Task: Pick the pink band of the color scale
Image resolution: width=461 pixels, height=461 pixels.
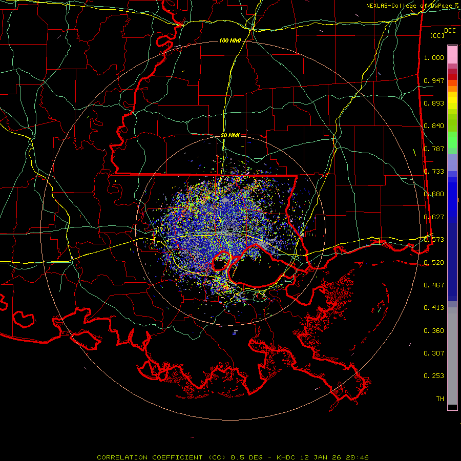Action: click(x=452, y=54)
